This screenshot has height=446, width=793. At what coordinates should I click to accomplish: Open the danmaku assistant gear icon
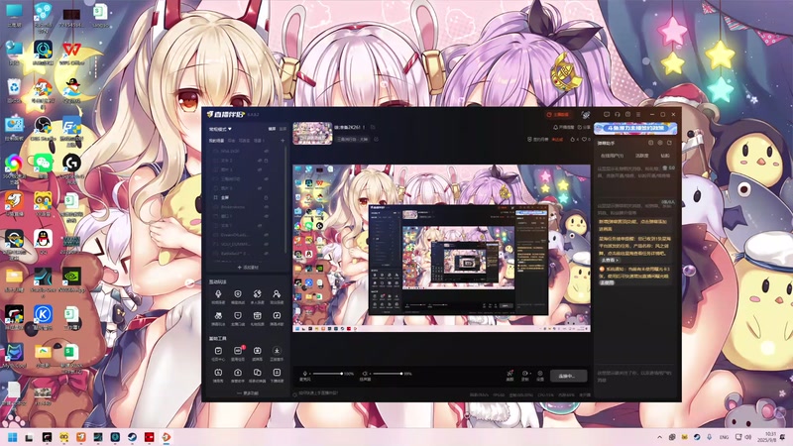click(x=660, y=143)
